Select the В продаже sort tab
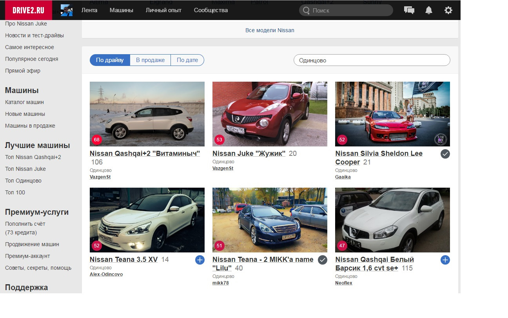 (150, 60)
